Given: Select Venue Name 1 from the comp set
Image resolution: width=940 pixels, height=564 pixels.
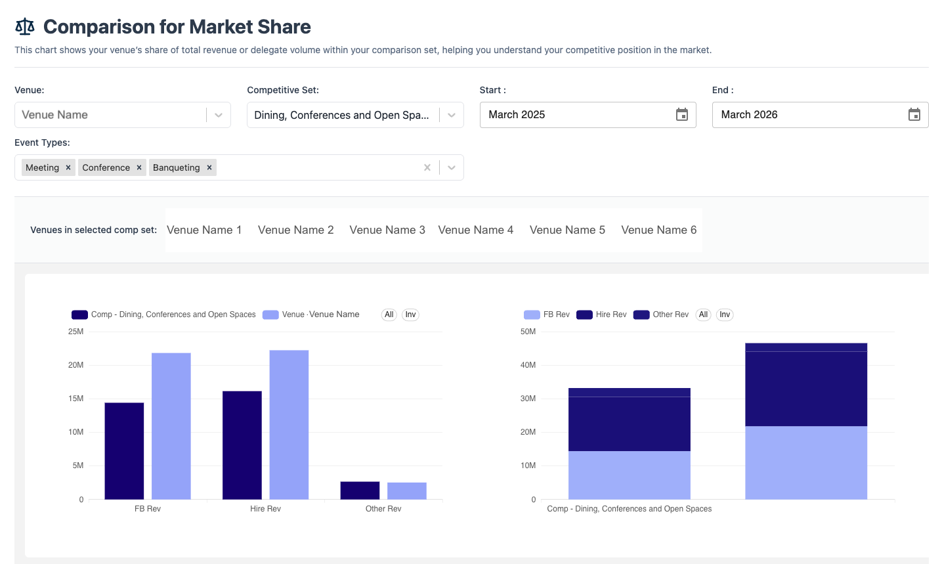Looking at the screenshot, I should tap(204, 230).
